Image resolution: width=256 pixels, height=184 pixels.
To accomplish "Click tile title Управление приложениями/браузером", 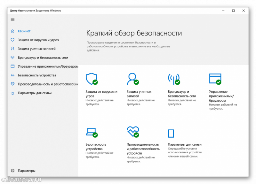I will pyautogui.click(x=221, y=96).
